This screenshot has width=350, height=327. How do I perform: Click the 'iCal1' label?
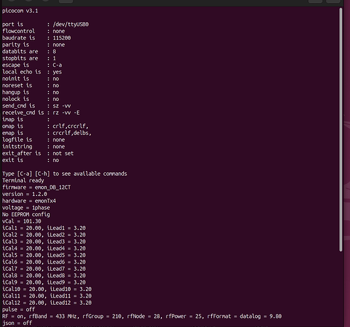[x=10, y=228]
